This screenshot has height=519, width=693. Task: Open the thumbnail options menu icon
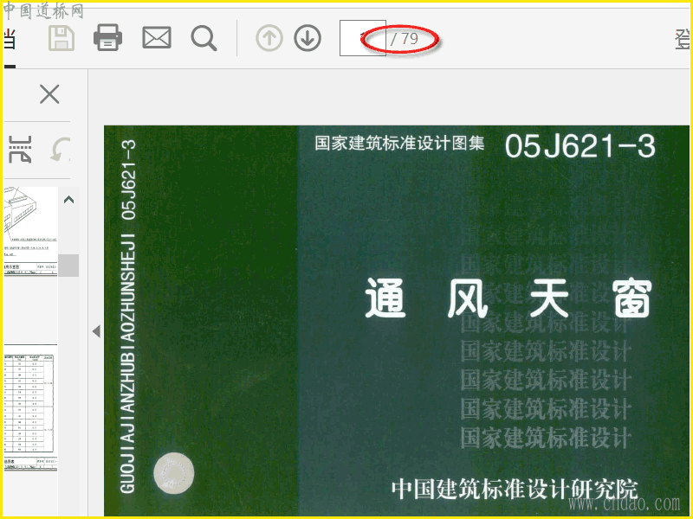20,149
